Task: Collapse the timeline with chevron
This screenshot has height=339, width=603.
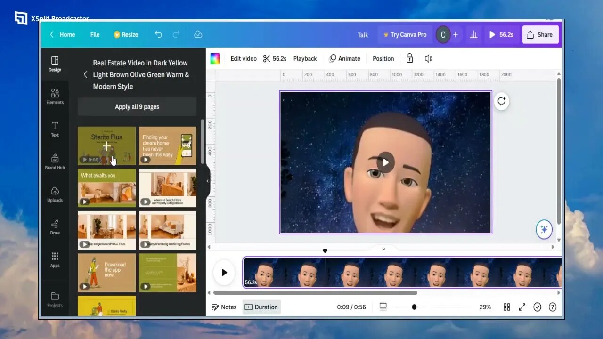Action: click(x=383, y=249)
